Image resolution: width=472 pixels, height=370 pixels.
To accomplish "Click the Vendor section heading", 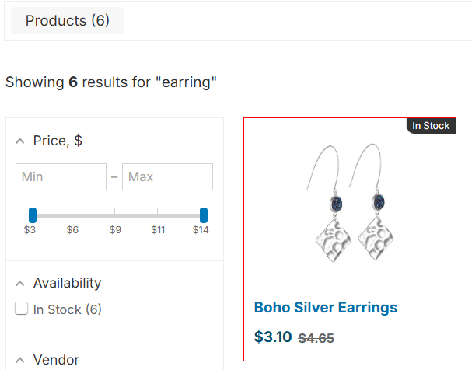I will coord(56,360).
